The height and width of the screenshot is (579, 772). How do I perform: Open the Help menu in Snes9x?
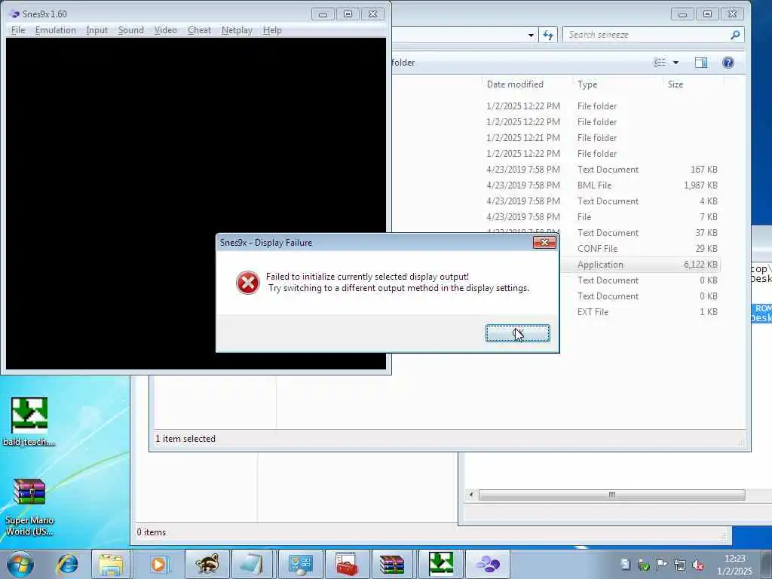[x=272, y=30]
